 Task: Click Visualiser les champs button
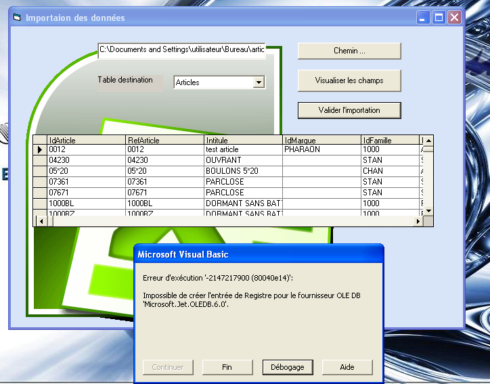pos(349,80)
